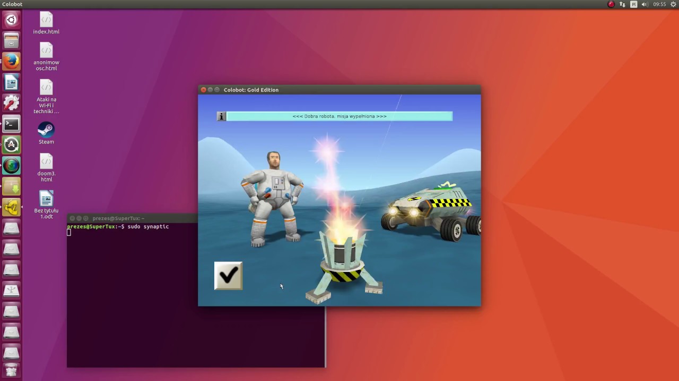Click the Colobot: Gold Edition title bar
This screenshot has width=679, height=381.
[339, 90]
